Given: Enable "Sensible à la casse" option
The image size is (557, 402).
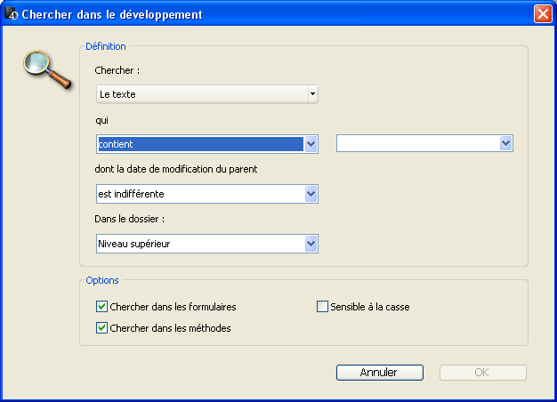Looking at the screenshot, I should point(323,307).
